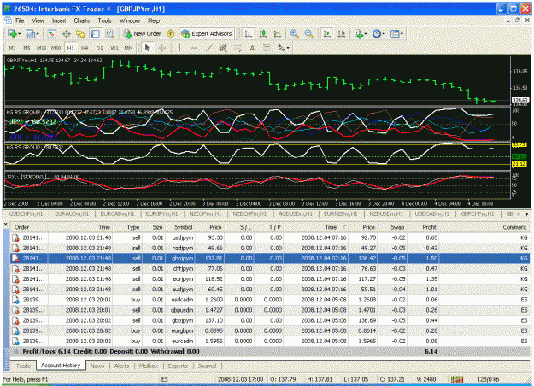Expand the Profiles dropdown arrow

click(x=38, y=33)
